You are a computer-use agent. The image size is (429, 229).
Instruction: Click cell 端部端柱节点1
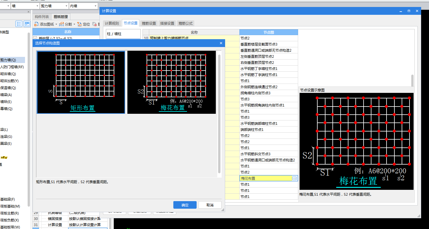[268, 129]
